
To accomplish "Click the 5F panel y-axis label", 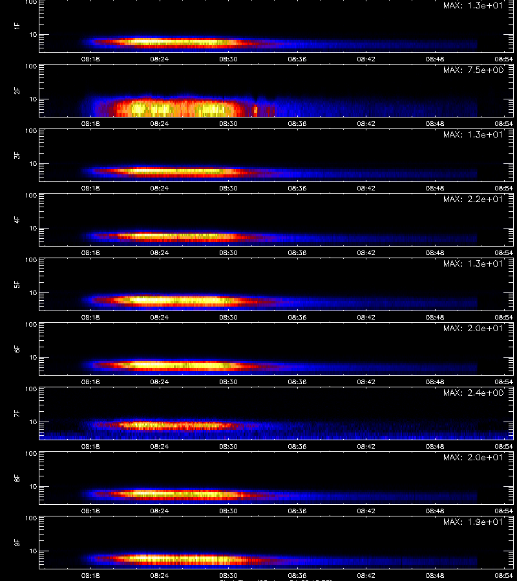I will [x=17, y=285].
